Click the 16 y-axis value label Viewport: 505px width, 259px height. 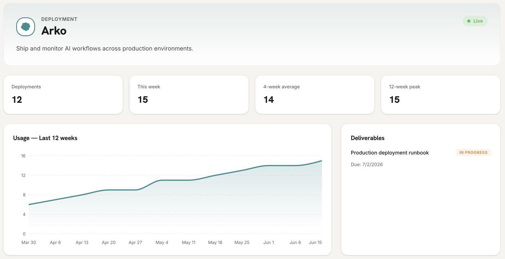pos(23,156)
